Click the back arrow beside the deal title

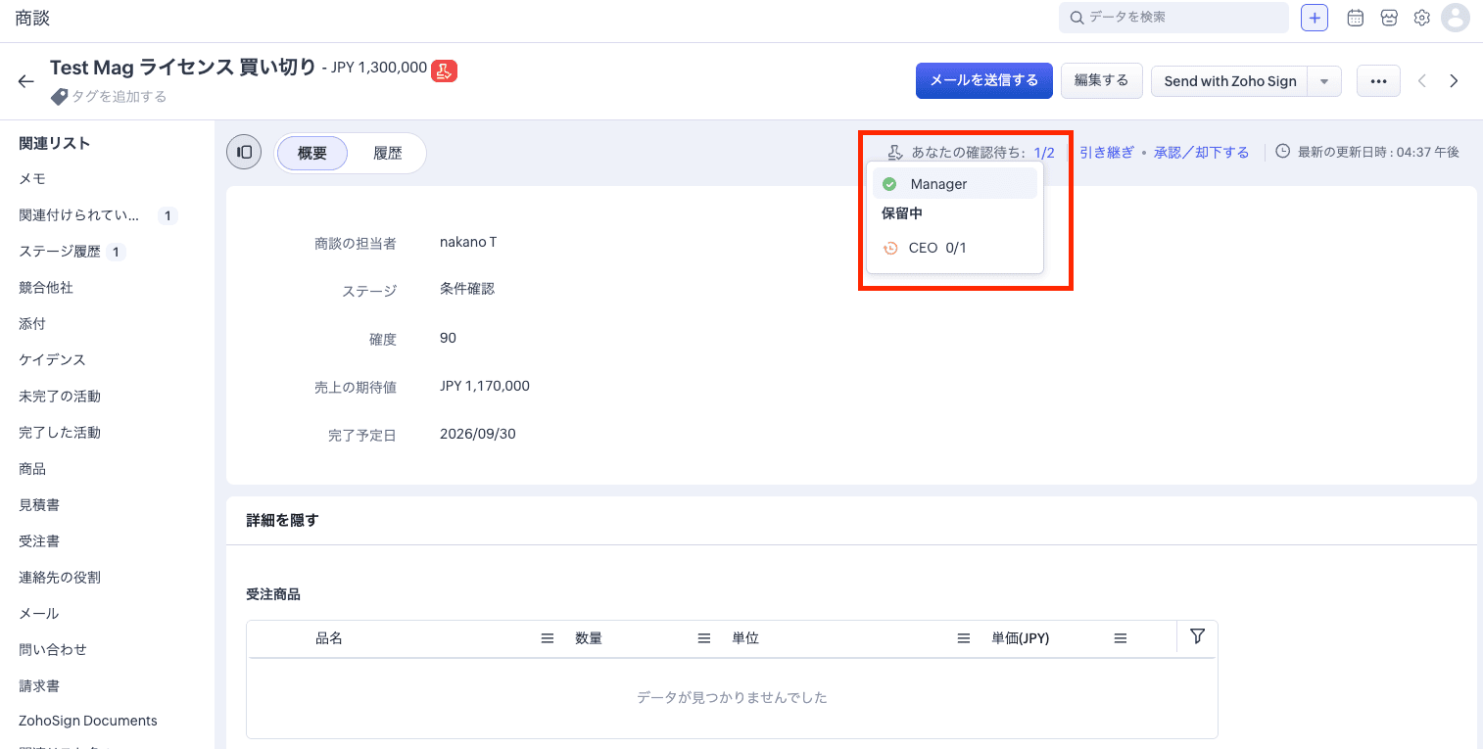click(26, 81)
